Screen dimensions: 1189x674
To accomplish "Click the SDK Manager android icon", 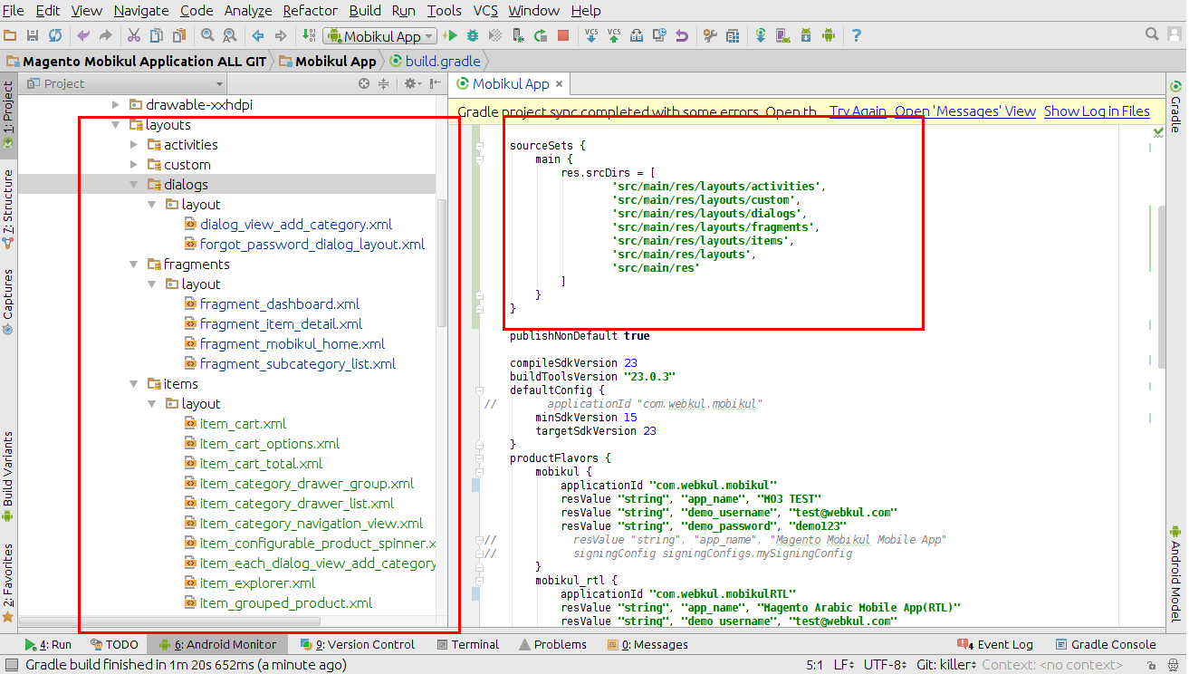I will click(x=805, y=35).
